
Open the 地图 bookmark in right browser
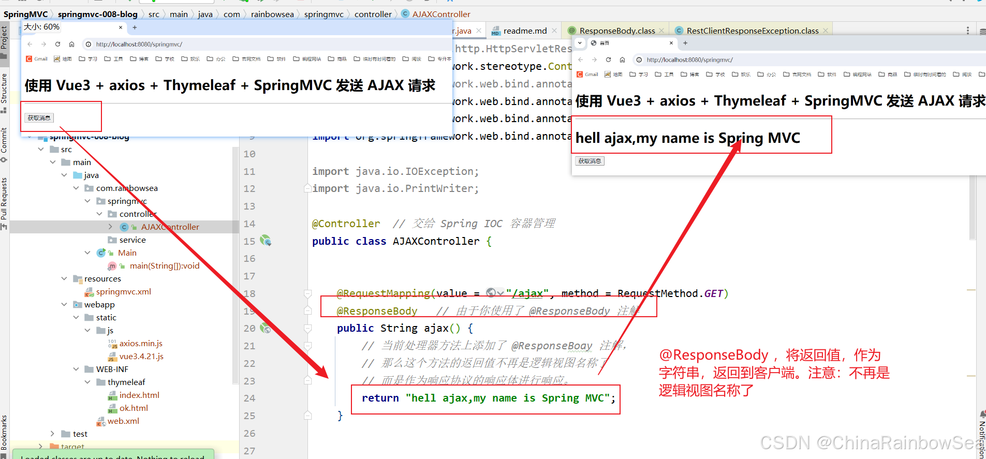pos(613,75)
